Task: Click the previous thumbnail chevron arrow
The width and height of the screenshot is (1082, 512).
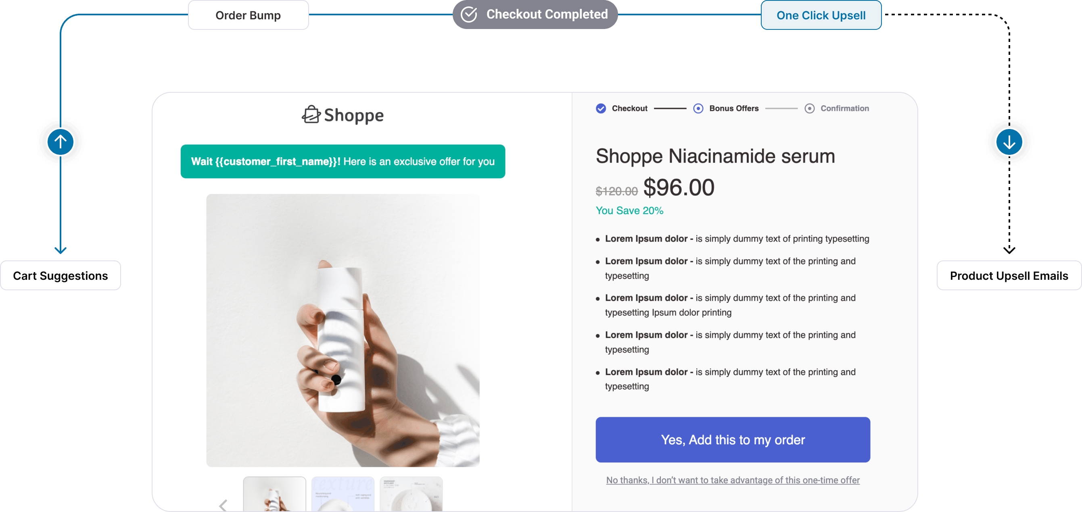Action: (x=224, y=505)
